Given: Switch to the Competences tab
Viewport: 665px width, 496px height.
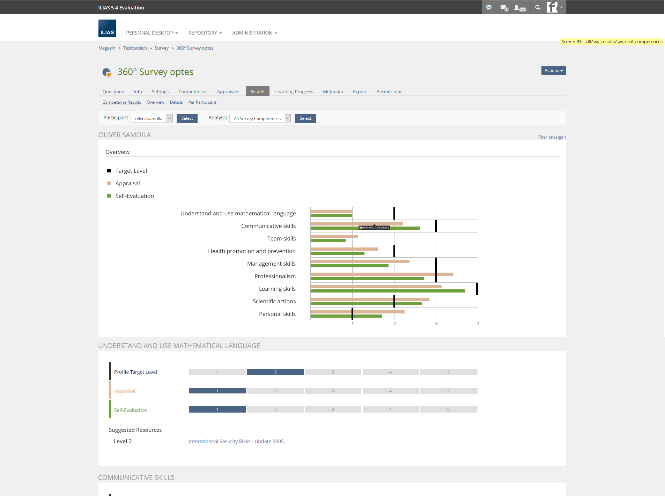Looking at the screenshot, I should 193,91.
